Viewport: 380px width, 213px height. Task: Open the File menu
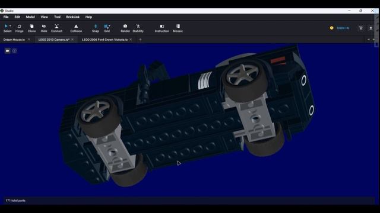[6, 17]
